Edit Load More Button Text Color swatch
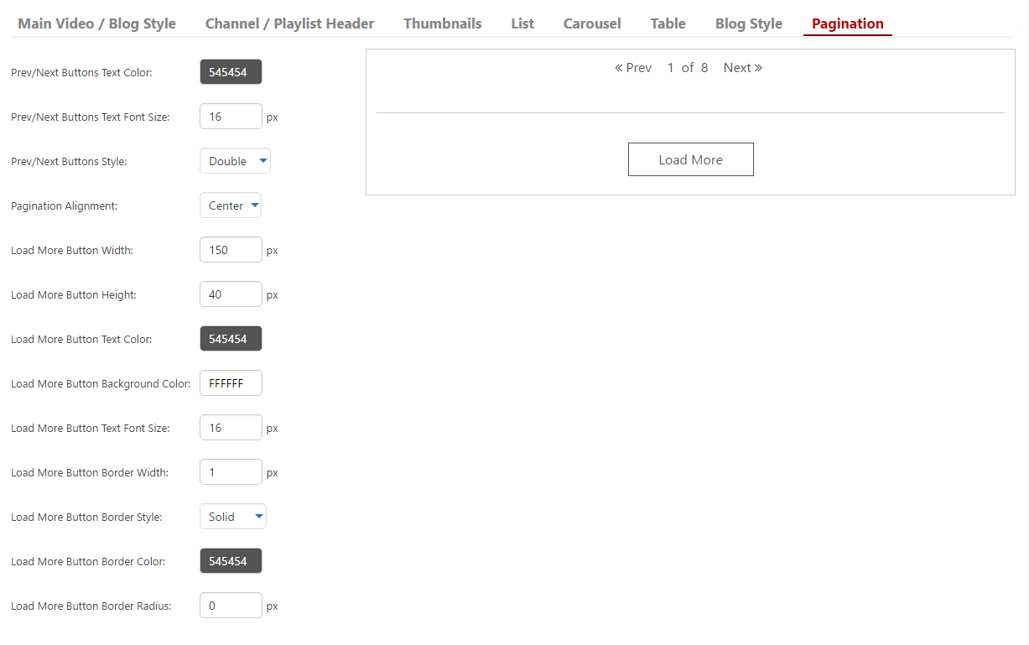The height and width of the screenshot is (645, 1029). coord(231,339)
